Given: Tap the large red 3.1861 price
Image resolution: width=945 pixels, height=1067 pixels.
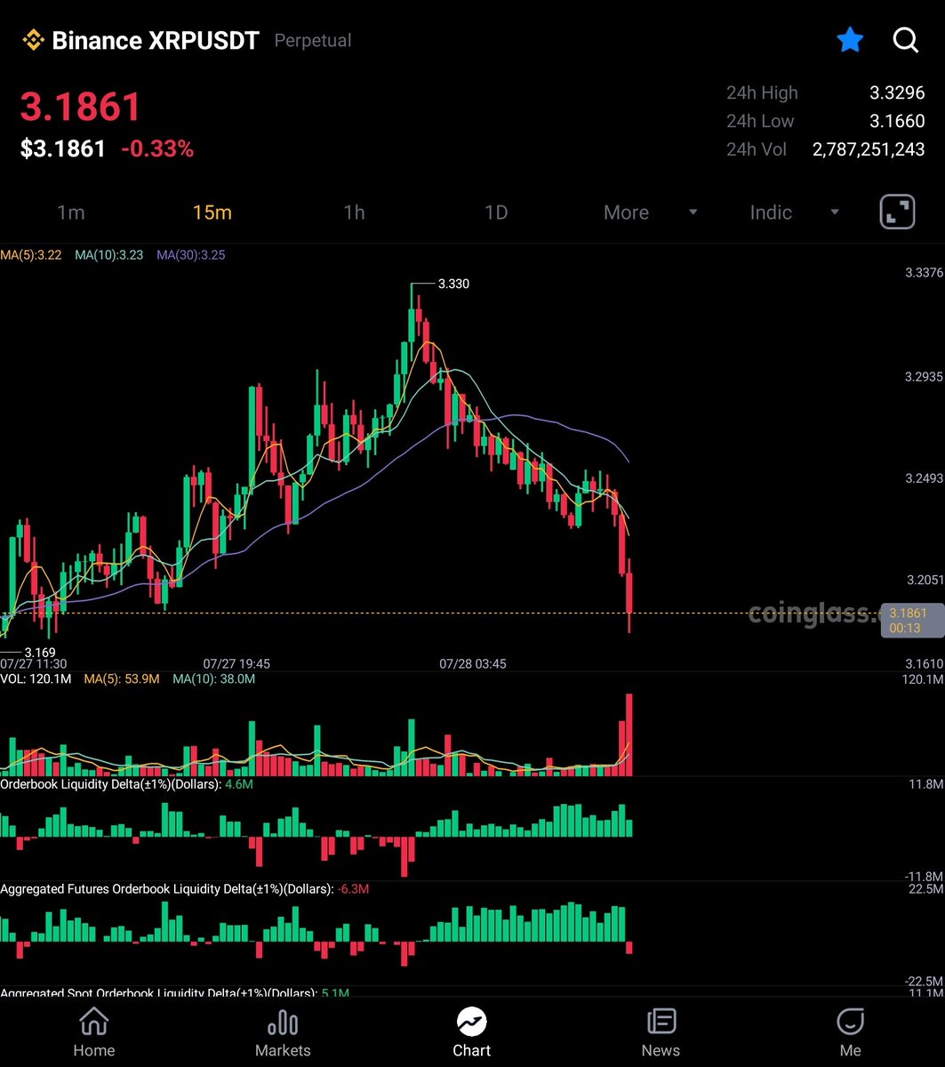Looking at the screenshot, I should click(x=81, y=108).
